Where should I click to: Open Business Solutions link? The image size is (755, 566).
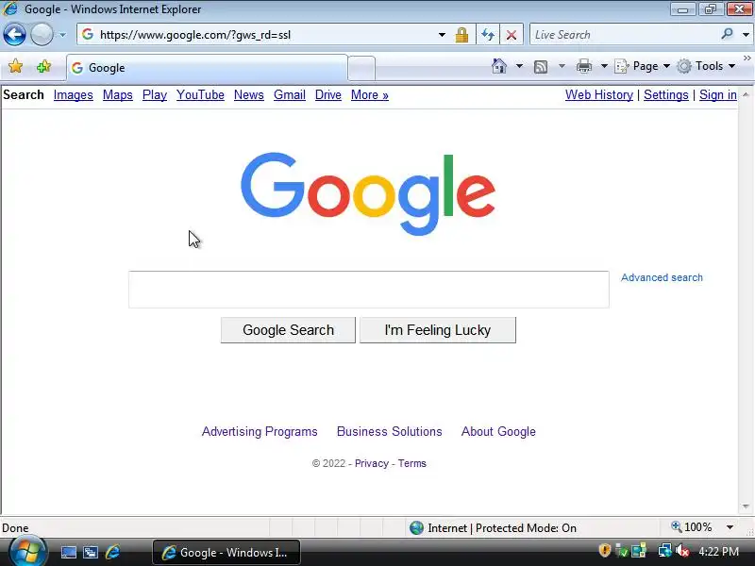pyautogui.click(x=390, y=431)
